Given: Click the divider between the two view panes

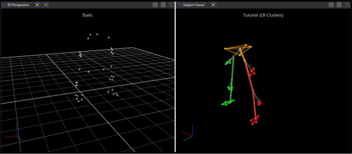Looking at the screenshot, I should coord(175,77).
